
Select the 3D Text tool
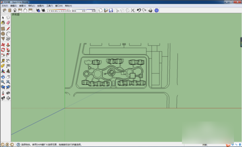[8, 71]
